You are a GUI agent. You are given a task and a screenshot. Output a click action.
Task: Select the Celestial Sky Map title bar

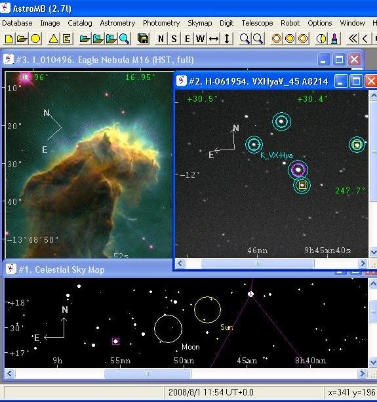tap(89, 270)
